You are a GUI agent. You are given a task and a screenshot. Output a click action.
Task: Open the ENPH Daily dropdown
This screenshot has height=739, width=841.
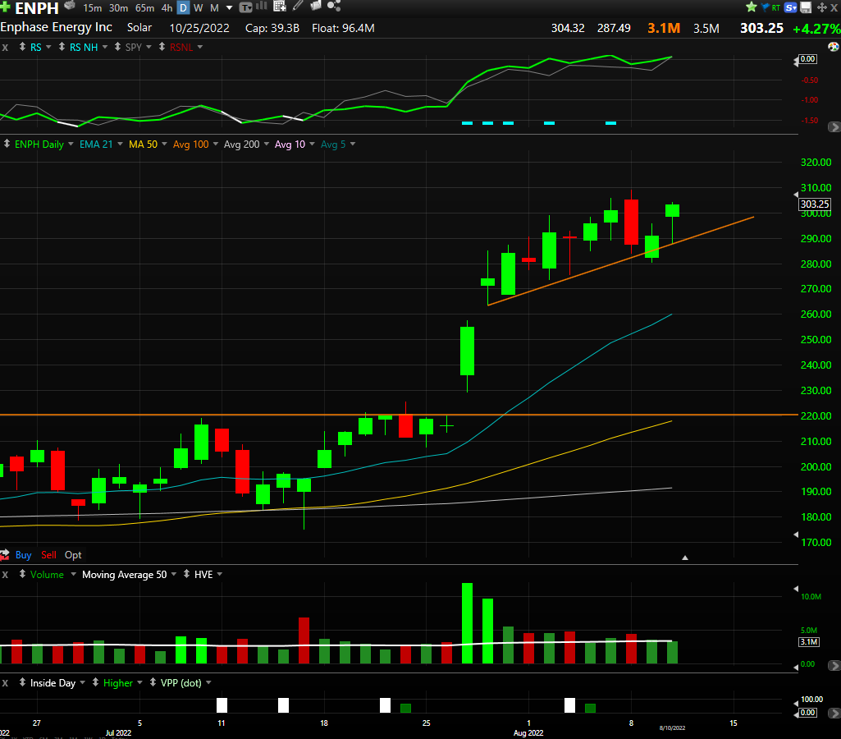(x=71, y=144)
